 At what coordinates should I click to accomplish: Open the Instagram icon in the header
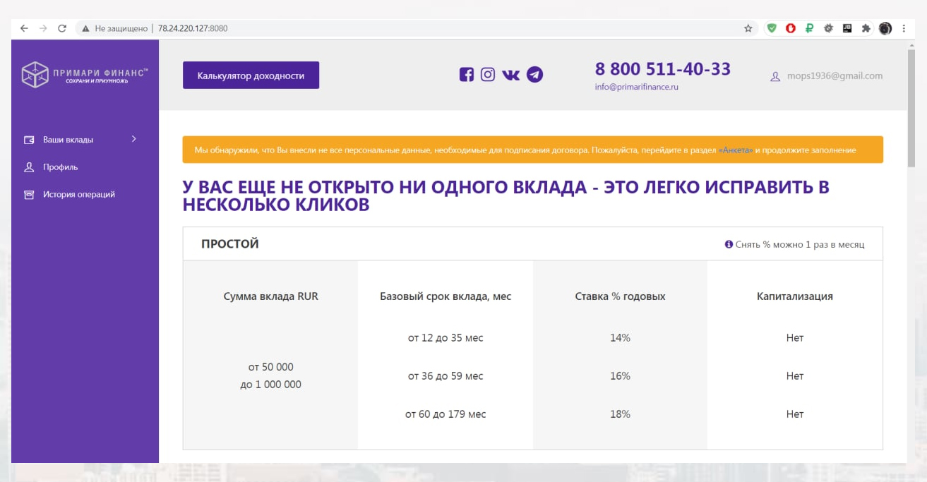pyautogui.click(x=488, y=75)
